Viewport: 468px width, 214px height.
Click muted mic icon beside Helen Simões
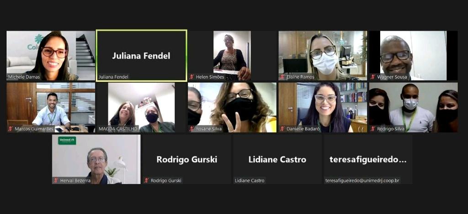[x=191, y=77]
